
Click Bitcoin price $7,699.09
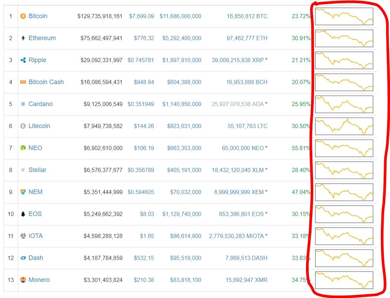pos(142,16)
